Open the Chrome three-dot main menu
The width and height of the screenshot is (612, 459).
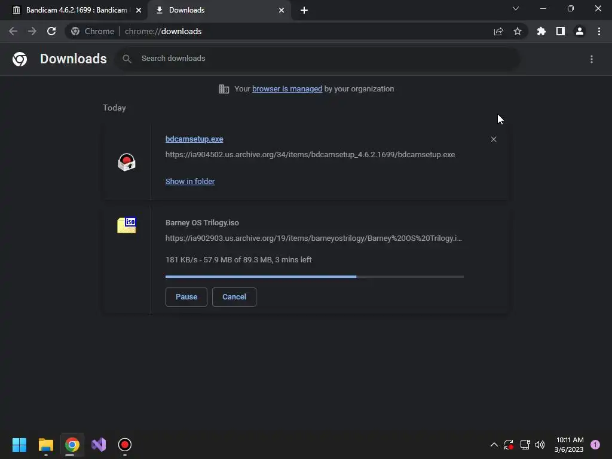(599, 31)
